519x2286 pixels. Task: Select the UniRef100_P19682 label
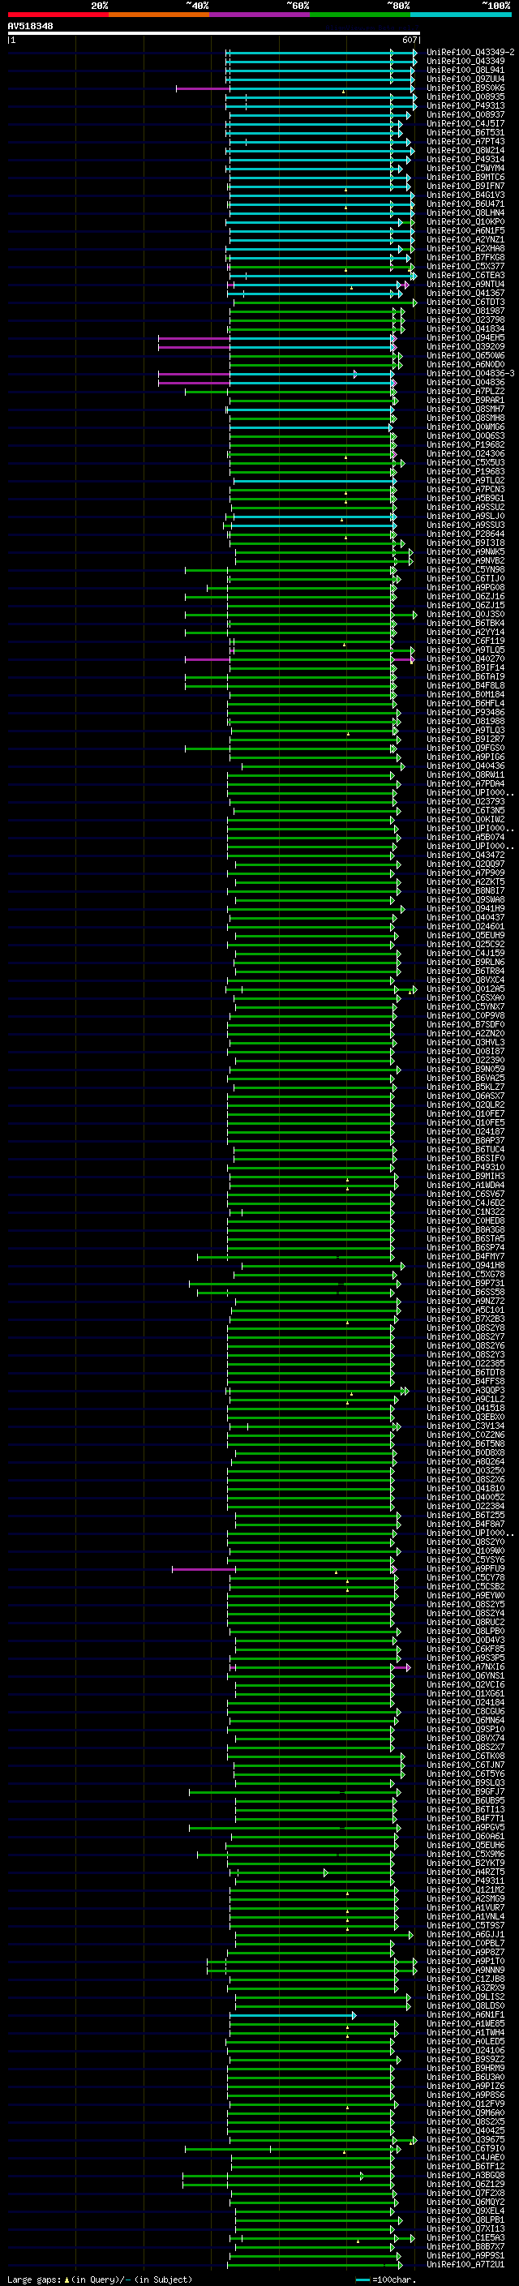point(465,444)
